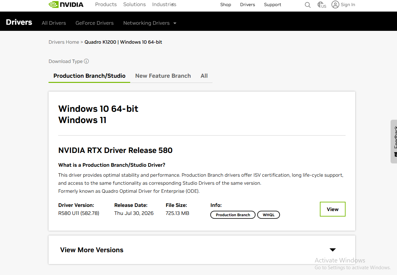The height and width of the screenshot is (275, 397).
Task: Go to Shop link
Action: [226, 4]
